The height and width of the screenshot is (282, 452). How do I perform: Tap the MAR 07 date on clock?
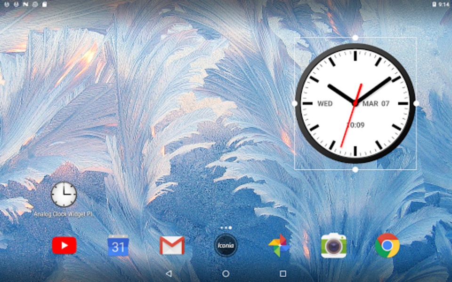pos(376,103)
